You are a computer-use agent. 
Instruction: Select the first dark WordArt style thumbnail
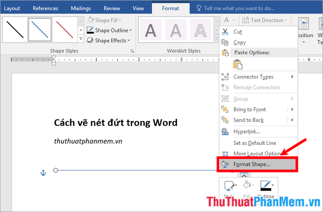(x=151, y=30)
